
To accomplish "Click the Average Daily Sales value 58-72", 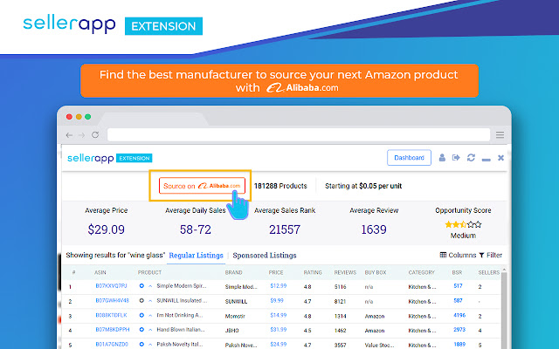I will (x=196, y=229).
